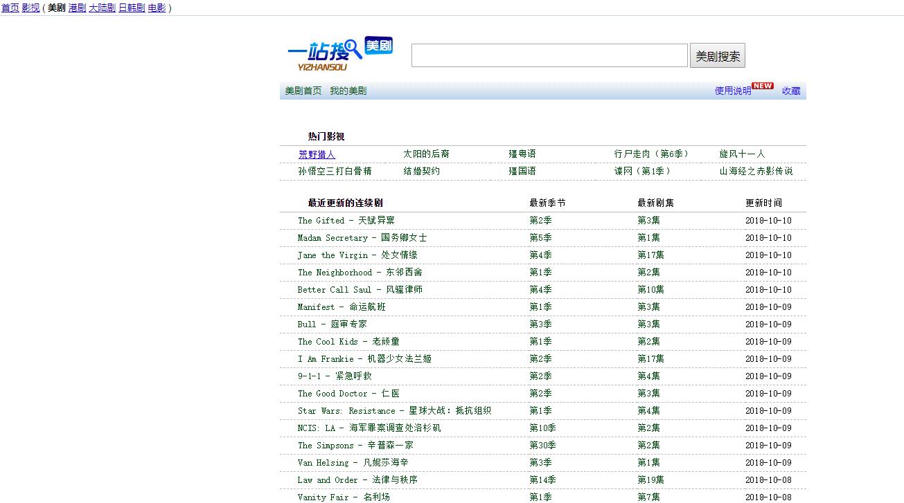Image resolution: width=904 pixels, height=503 pixels.
Task: Click 第30季 in The Simpsons row
Action: [x=542, y=446]
